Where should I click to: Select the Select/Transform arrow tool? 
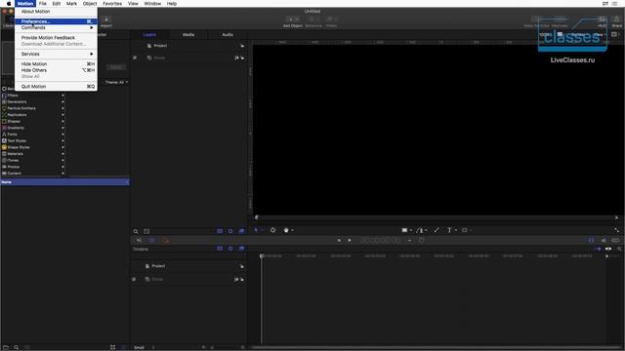256,230
